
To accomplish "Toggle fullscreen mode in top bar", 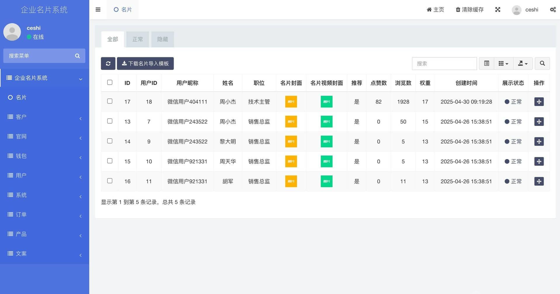I will point(498,9).
